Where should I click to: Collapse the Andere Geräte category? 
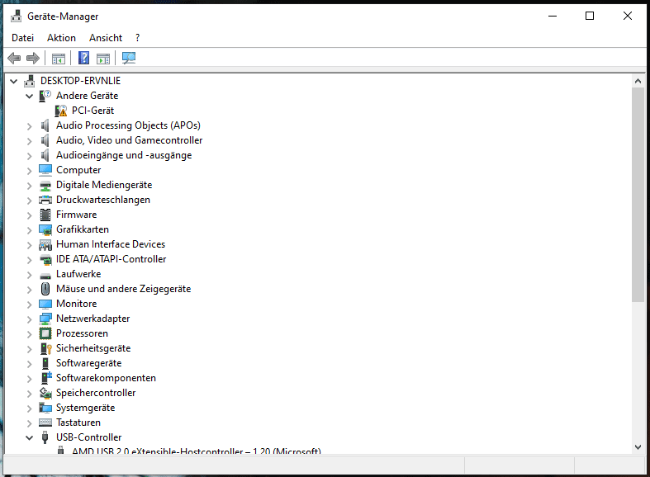(29, 96)
